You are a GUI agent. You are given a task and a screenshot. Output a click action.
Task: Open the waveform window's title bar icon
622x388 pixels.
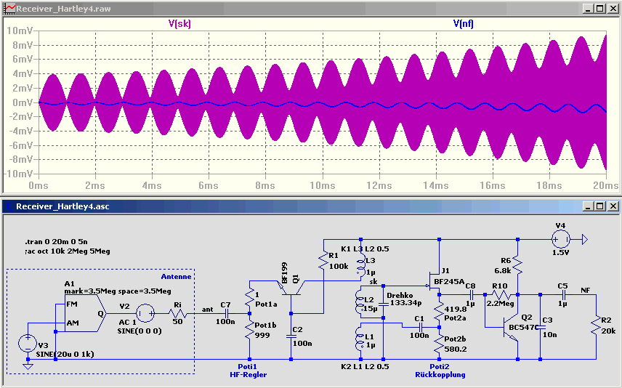[x=9, y=8]
